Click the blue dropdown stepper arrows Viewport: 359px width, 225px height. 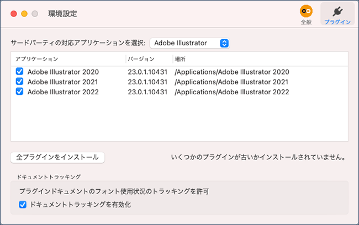224,43
